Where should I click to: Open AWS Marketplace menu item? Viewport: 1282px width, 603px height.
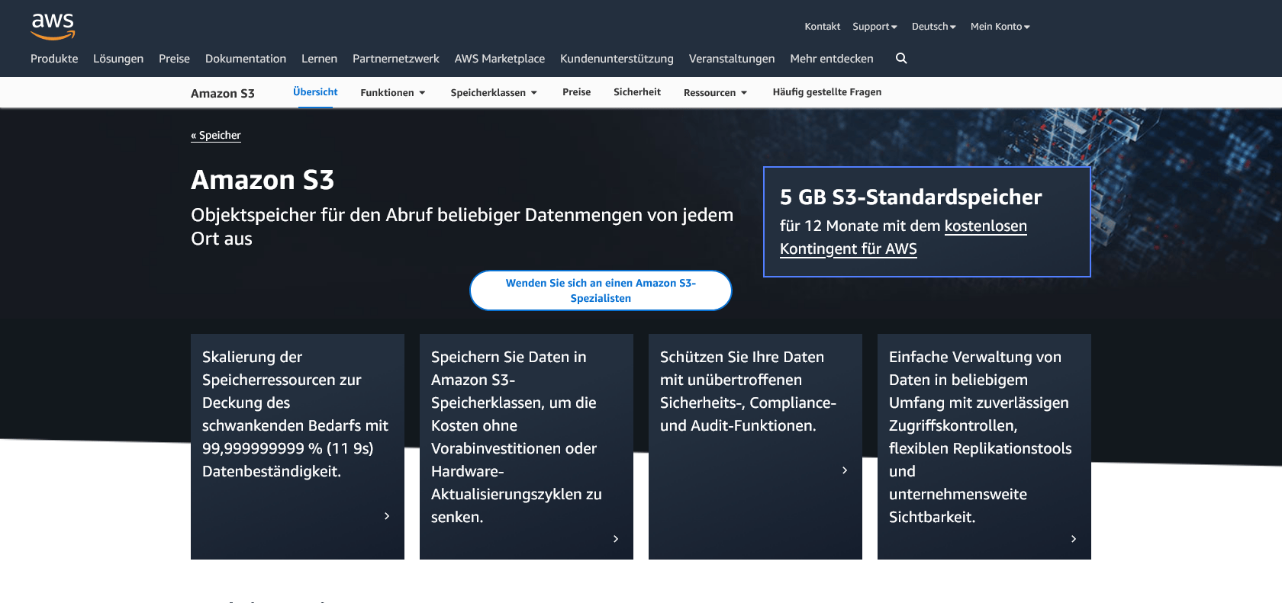[500, 59]
